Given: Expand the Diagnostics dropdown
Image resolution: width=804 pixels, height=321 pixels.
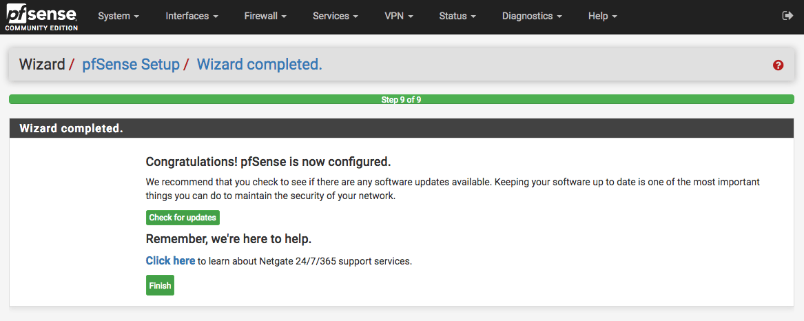Looking at the screenshot, I should point(532,16).
